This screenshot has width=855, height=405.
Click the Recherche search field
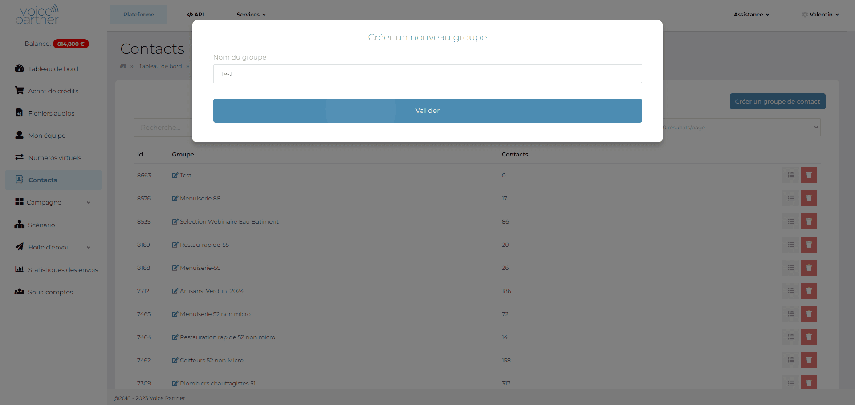[163, 128]
